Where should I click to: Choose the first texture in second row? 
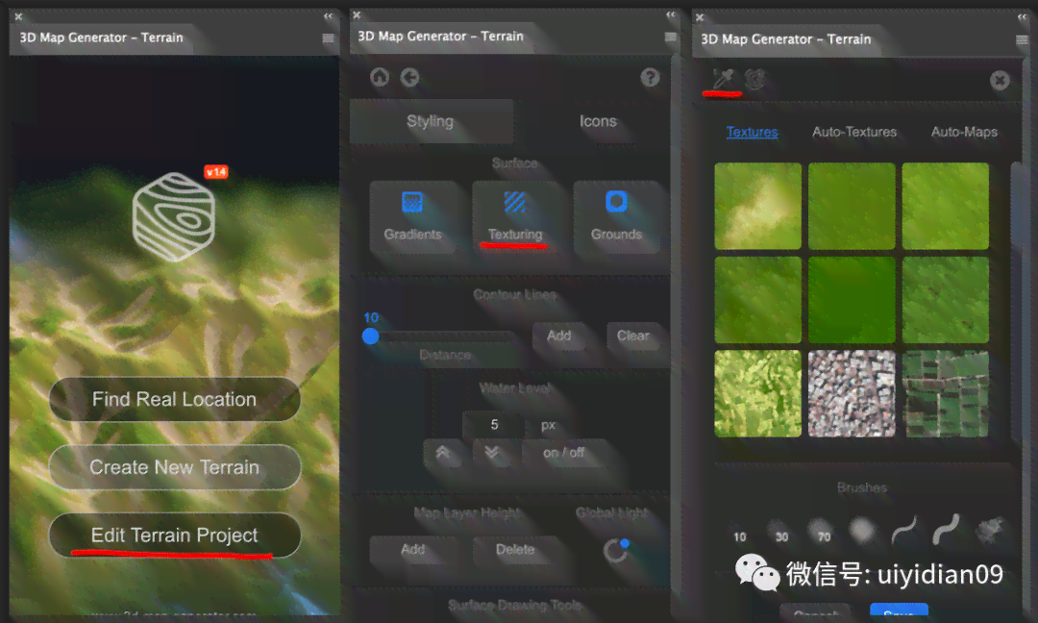758,300
